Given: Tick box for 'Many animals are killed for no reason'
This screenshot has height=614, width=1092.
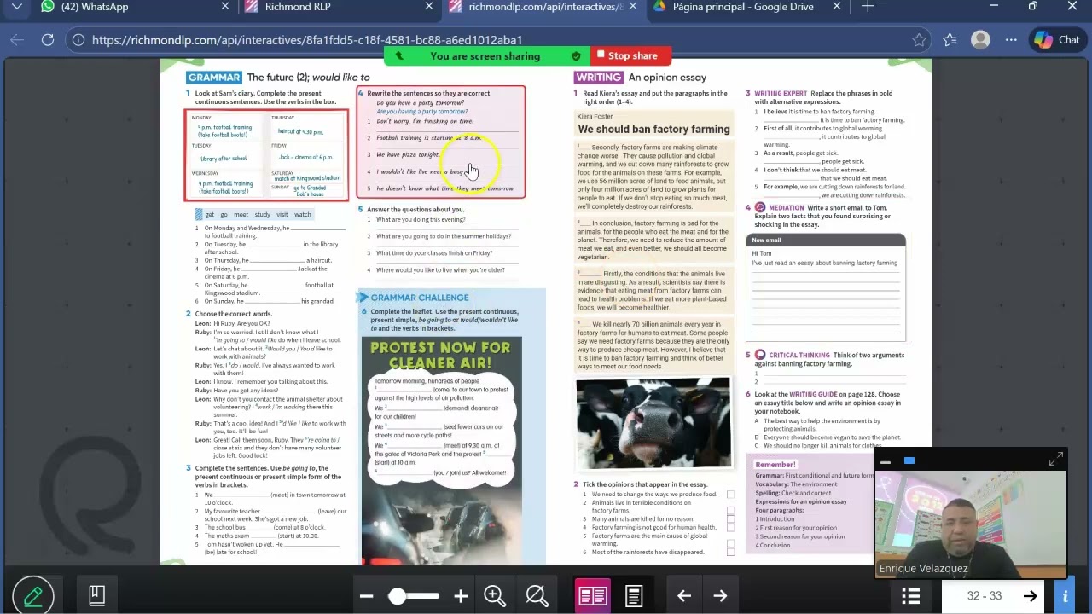Looking at the screenshot, I should (730, 519).
